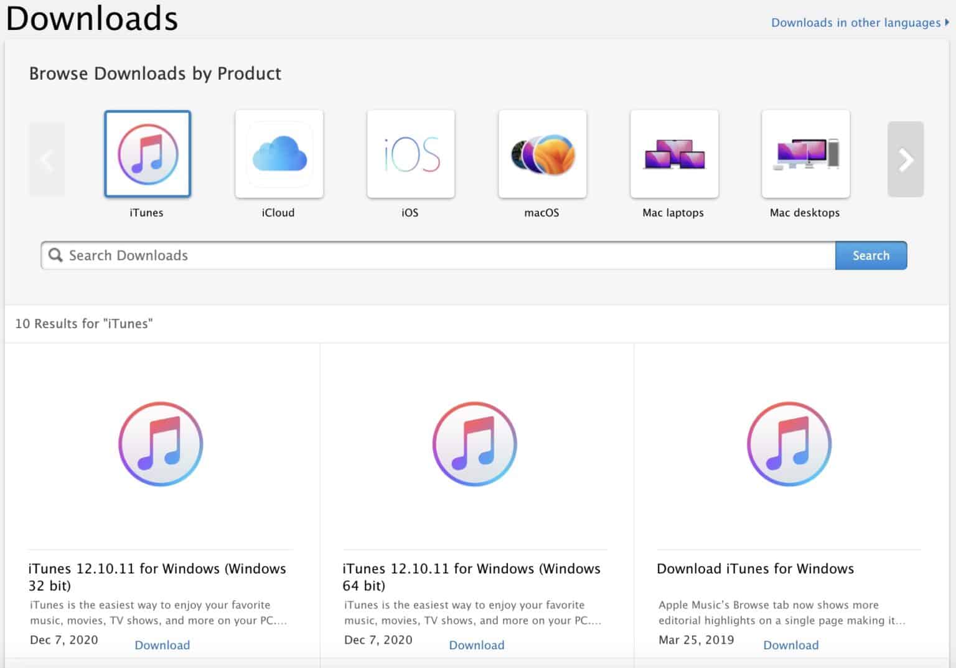Viewport: 956px width, 668px height.
Task: Pick the Mac desktops product tile
Action: [805, 154]
